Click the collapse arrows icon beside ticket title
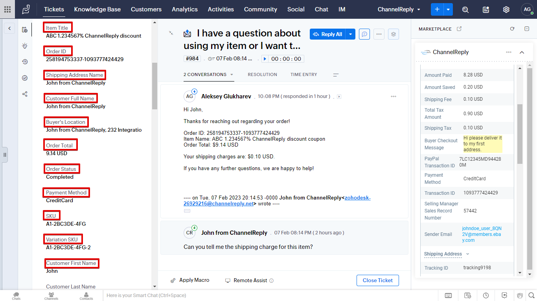 click(171, 33)
